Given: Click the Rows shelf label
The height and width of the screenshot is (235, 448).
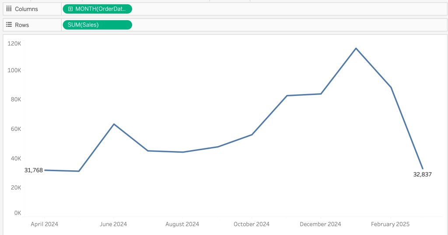Looking at the screenshot, I should (x=22, y=25).
